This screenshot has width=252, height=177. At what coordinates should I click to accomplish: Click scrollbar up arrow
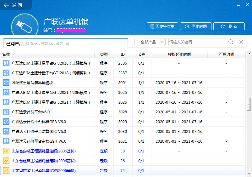pos(249,54)
